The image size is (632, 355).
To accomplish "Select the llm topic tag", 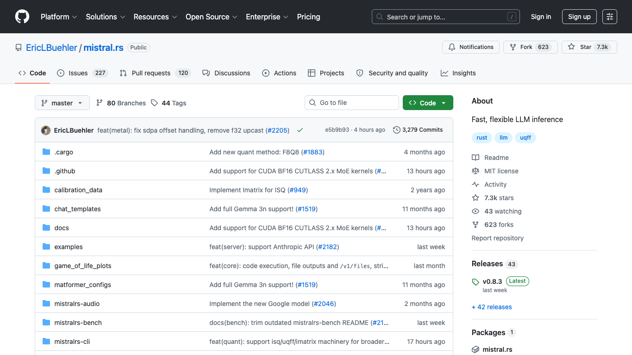I will (504, 138).
